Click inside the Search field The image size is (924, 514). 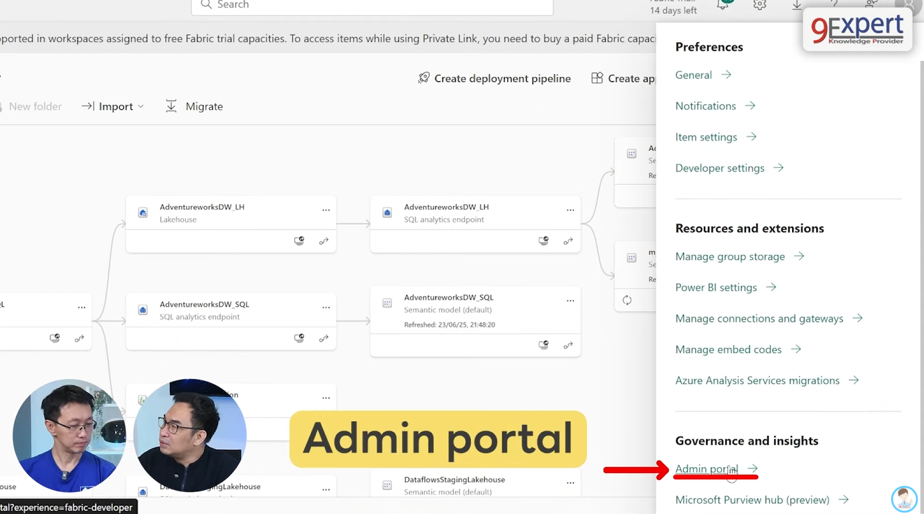pos(372,5)
